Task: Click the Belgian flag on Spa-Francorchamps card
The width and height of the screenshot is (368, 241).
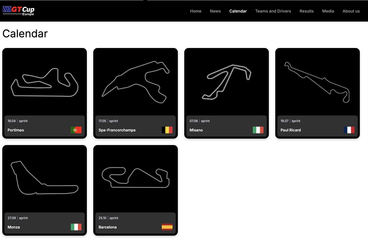Action: [x=167, y=130]
